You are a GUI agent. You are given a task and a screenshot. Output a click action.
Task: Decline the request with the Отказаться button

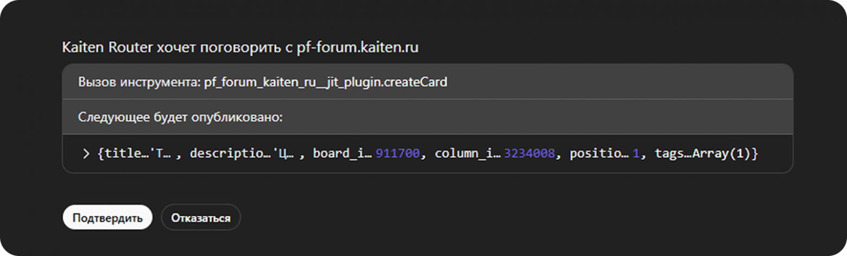pyautogui.click(x=201, y=218)
